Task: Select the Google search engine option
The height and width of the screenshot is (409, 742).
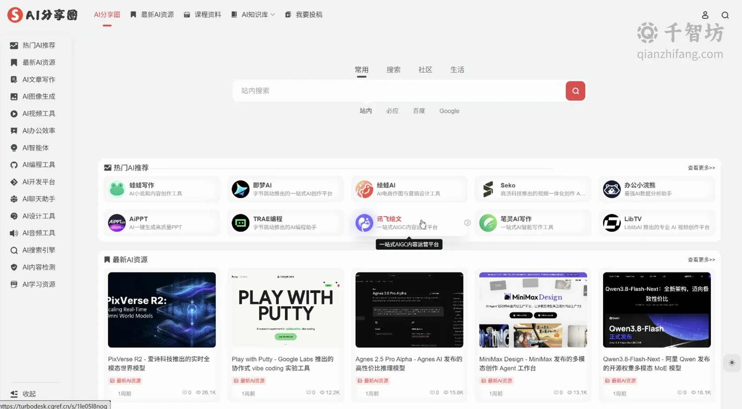Action: (449, 111)
